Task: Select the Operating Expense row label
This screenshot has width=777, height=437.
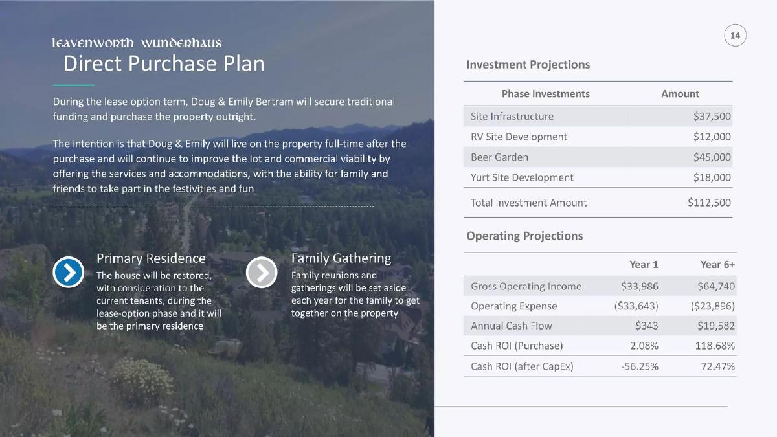Action: (x=514, y=306)
